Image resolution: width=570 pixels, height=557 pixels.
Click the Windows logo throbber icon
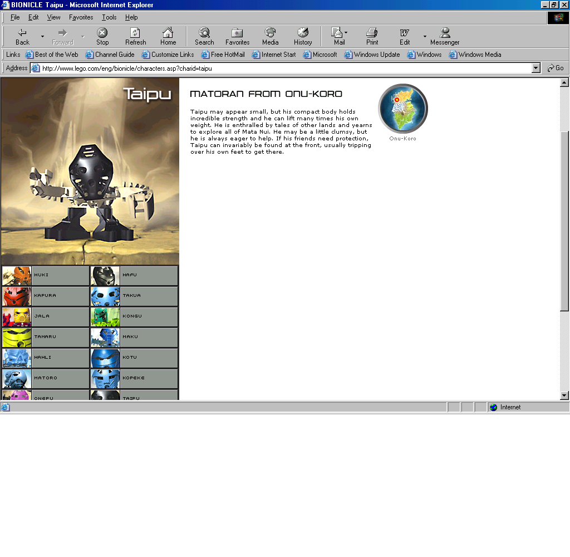(558, 17)
